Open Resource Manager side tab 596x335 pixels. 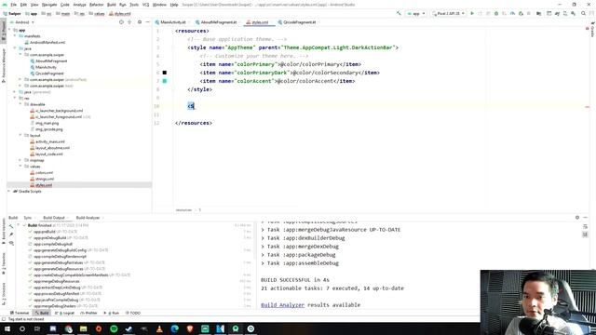pos(4,66)
